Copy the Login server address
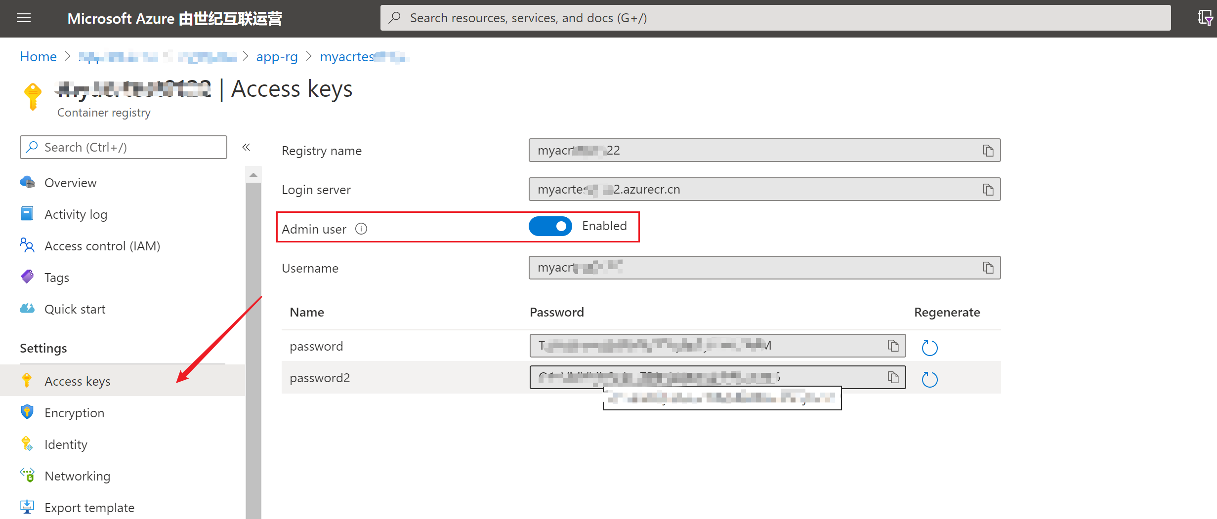Image resolution: width=1217 pixels, height=519 pixels. 988,190
